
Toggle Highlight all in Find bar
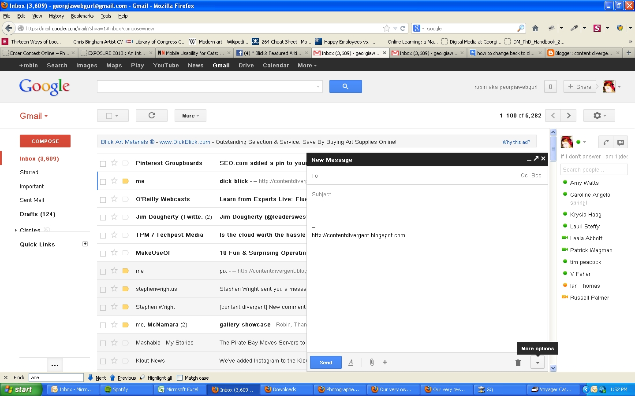[156, 378]
